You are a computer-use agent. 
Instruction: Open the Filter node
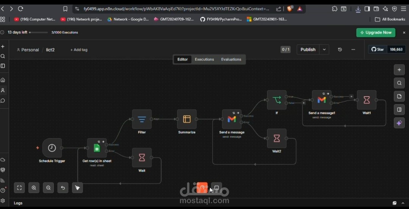click(x=142, y=119)
